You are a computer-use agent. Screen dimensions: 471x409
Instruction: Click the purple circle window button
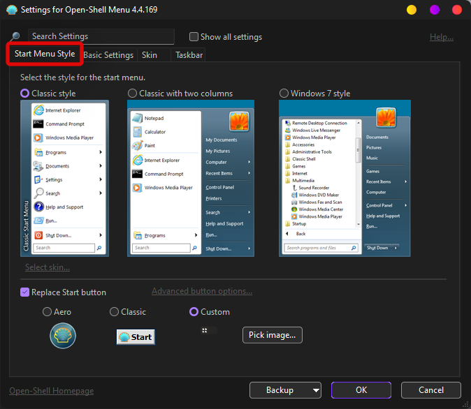434,10
